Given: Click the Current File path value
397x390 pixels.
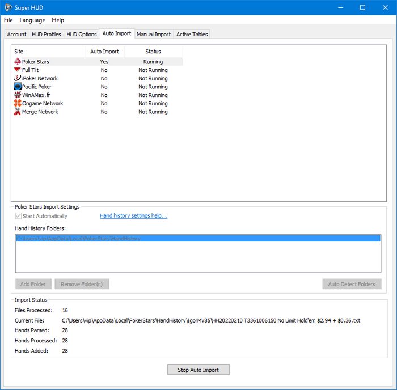Looking at the screenshot, I should click(x=211, y=320).
